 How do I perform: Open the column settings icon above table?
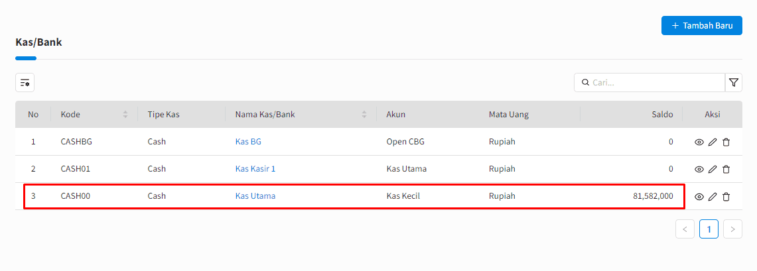coord(25,83)
